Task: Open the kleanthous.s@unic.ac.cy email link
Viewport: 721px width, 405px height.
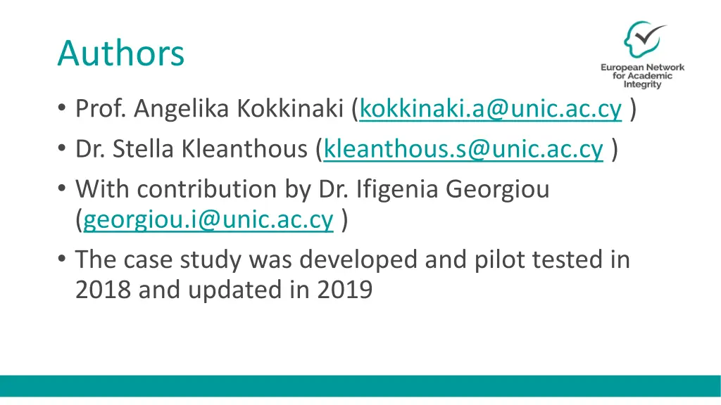Action: 463,150
